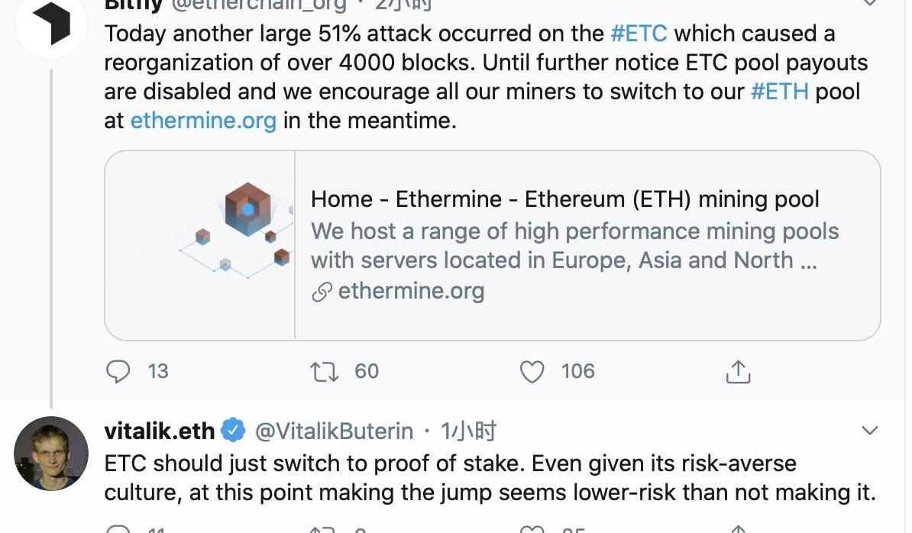The image size is (912, 533).
Task: Retweet the Bitfly 51% attack tweet
Action: pyautogui.click(x=324, y=371)
